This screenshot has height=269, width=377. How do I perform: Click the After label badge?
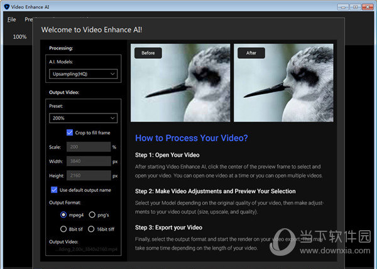[251, 53]
